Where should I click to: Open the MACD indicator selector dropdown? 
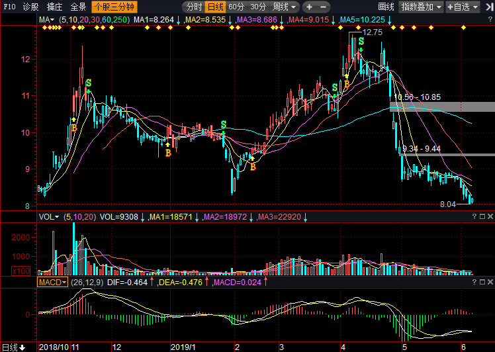(52, 283)
